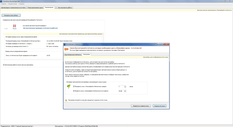Click the hours interval input field

pyautogui.click(x=121, y=86)
